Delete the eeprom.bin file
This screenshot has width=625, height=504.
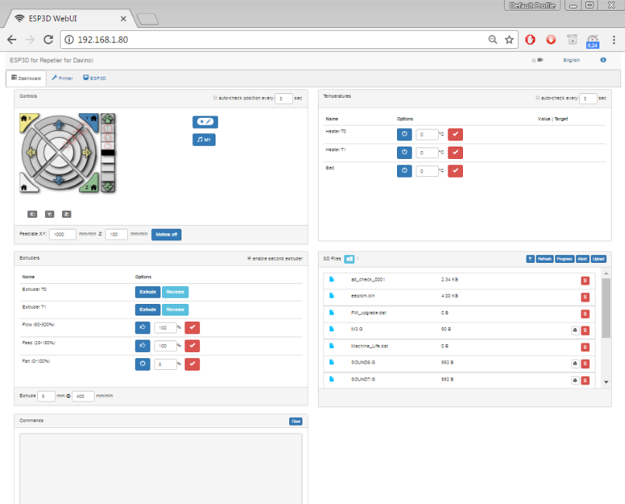pos(585,297)
